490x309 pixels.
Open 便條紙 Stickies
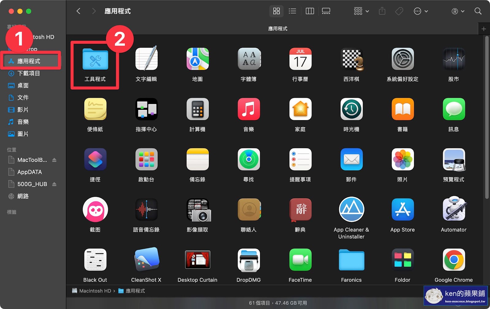point(95,109)
